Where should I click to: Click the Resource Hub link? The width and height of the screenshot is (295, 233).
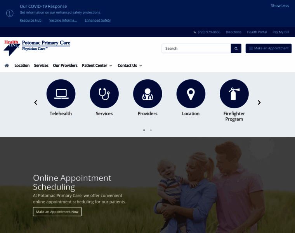tap(31, 20)
